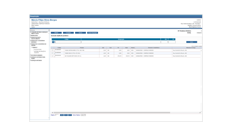Viewport: 232px width, 122px height.
Task: Click the horizontal scrollbar left arrow
Action: (52, 112)
